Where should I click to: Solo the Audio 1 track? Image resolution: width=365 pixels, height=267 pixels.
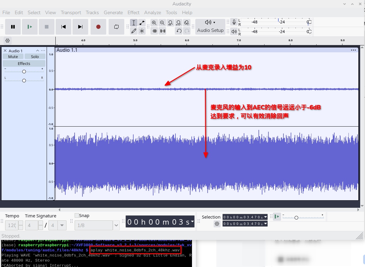point(35,57)
